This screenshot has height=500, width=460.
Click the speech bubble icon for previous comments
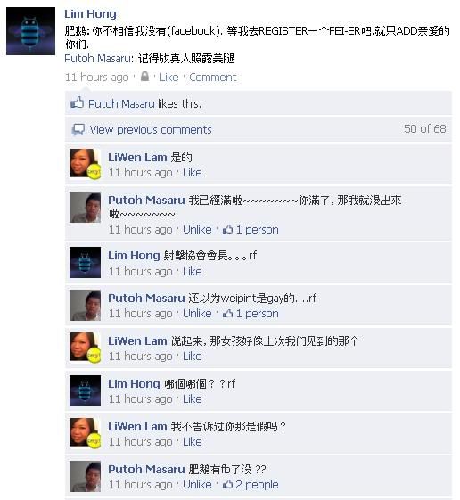click(78, 129)
